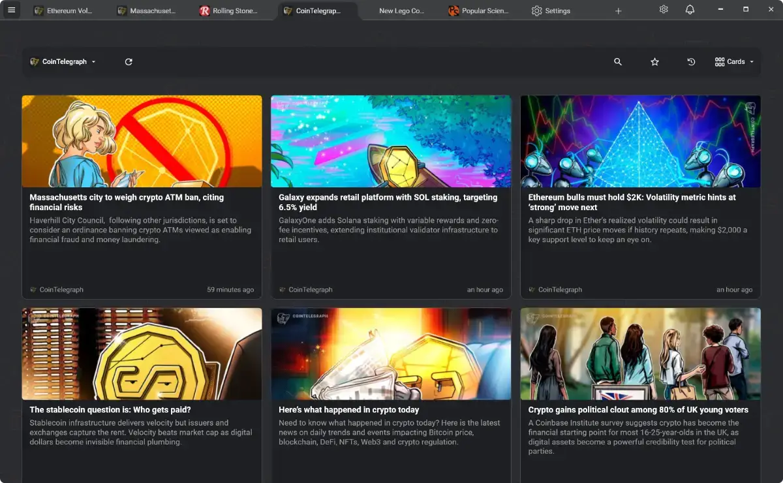Open the gear settings icon in title bar
Image resolution: width=783 pixels, height=483 pixels.
tap(664, 10)
